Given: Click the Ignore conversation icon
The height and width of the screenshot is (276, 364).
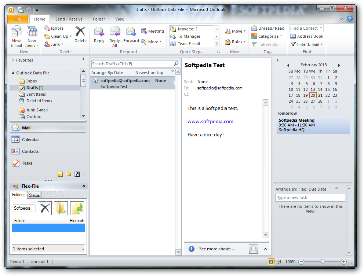Looking at the screenshot, I should click(x=47, y=28).
